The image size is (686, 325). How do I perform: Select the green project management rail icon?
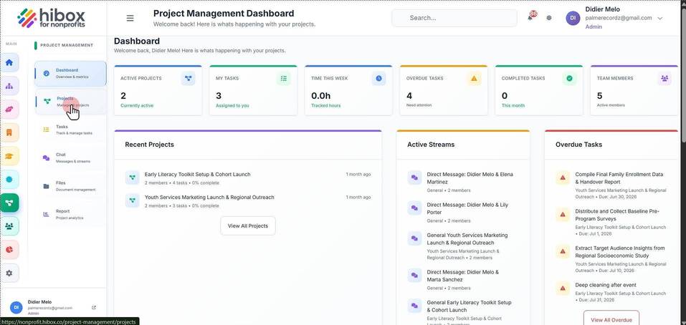pos(9,203)
